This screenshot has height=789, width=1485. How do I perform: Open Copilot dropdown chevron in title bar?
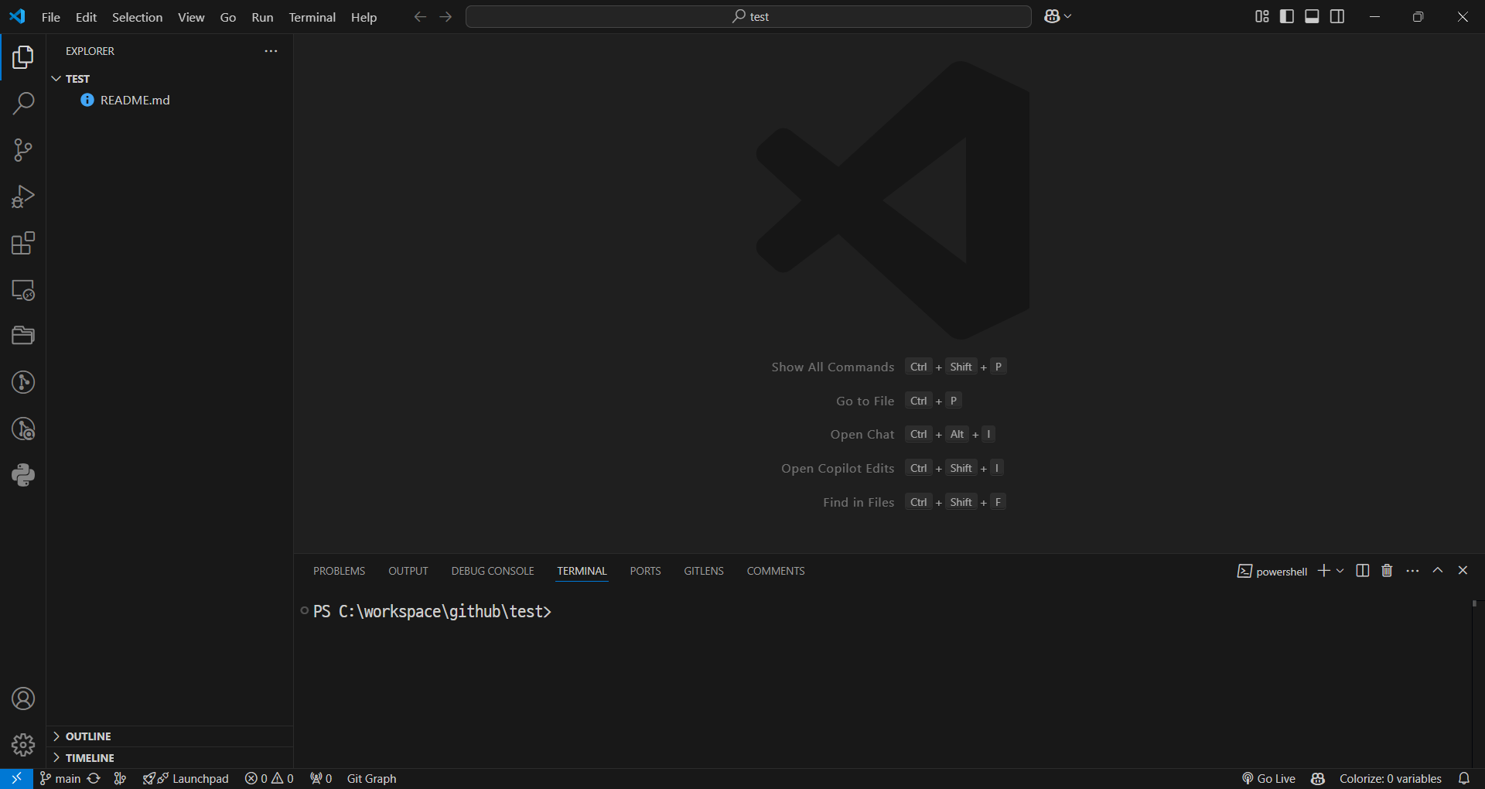click(x=1068, y=16)
